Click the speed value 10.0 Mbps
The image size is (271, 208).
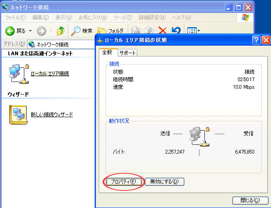pos(243,87)
